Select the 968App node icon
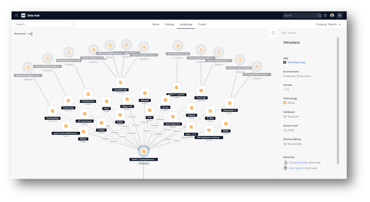 click(83, 132)
